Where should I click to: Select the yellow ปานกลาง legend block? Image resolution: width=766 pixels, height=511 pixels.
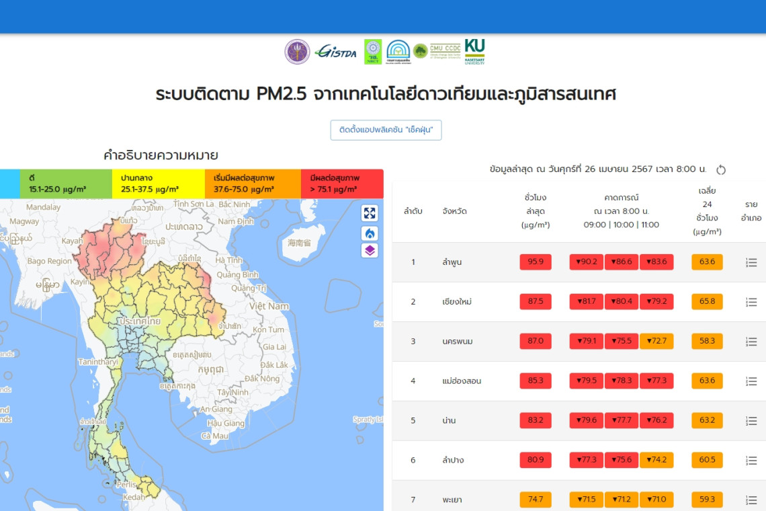click(x=159, y=184)
